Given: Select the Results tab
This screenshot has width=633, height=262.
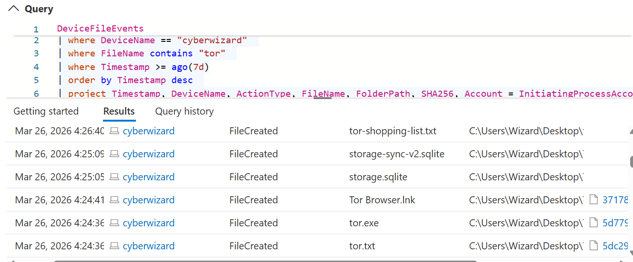Looking at the screenshot, I should click(119, 111).
